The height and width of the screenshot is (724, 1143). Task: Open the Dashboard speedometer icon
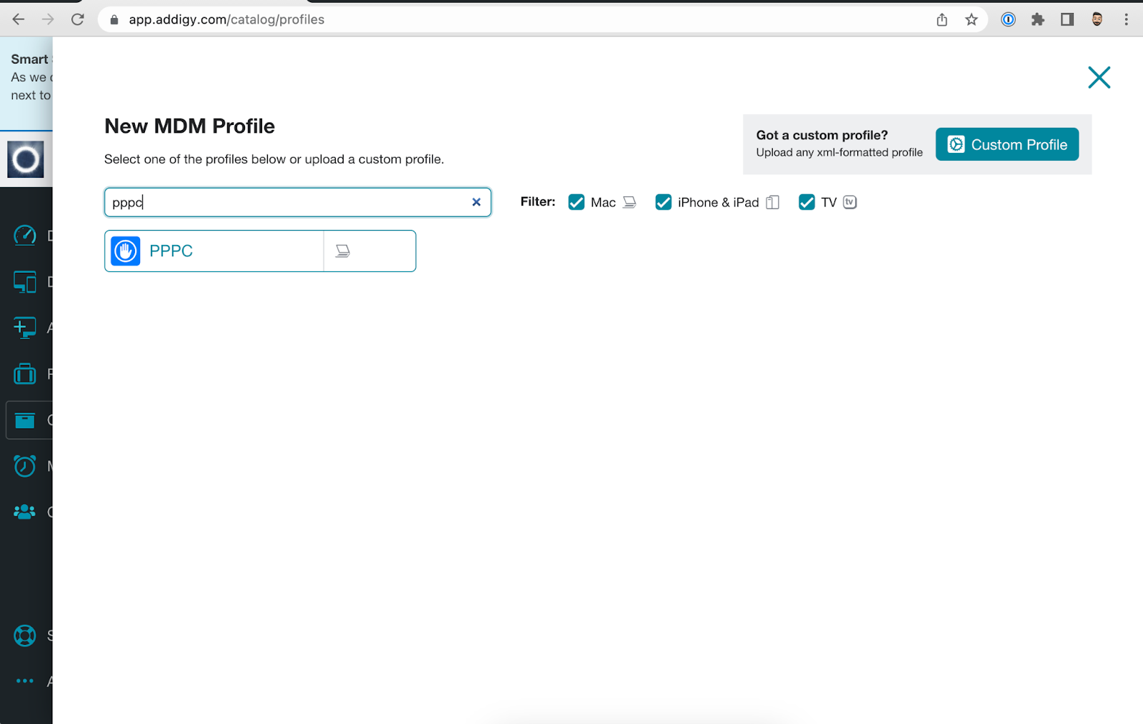pos(24,235)
